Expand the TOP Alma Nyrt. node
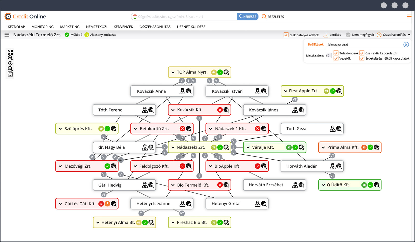The width and height of the screenshot is (415, 242). tap(173, 73)
